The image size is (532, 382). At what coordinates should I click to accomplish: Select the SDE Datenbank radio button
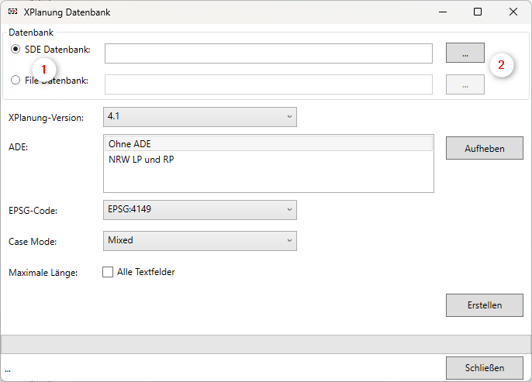pos(16,50)
